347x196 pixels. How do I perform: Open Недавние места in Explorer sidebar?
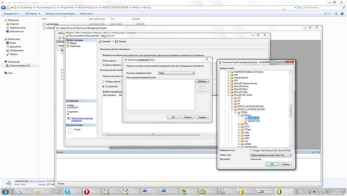click(x=18, y=28)
